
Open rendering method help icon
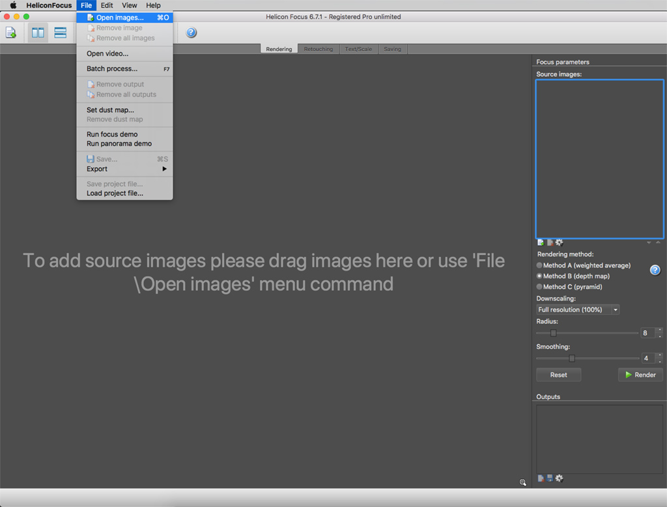pos(655,270)
